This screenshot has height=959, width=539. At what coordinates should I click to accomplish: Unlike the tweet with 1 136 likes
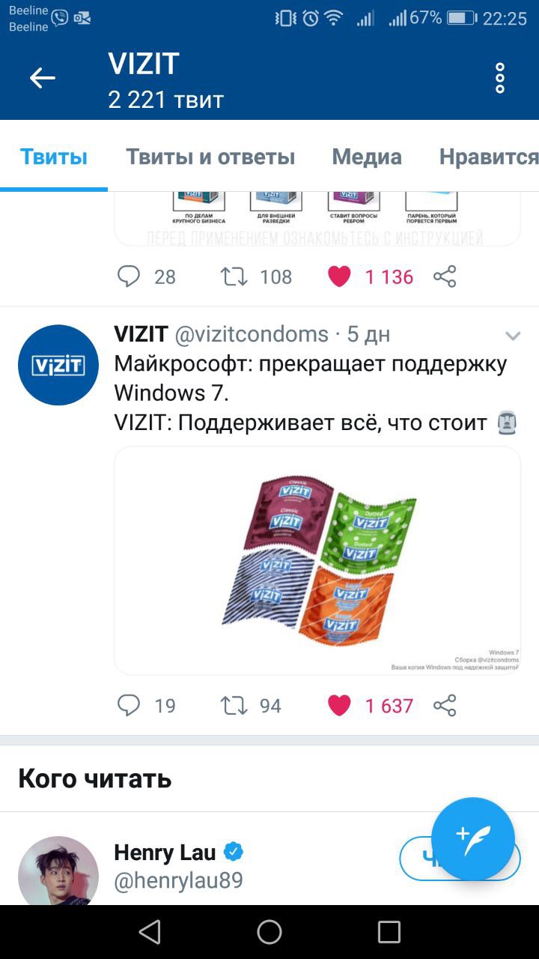[339, 276]
